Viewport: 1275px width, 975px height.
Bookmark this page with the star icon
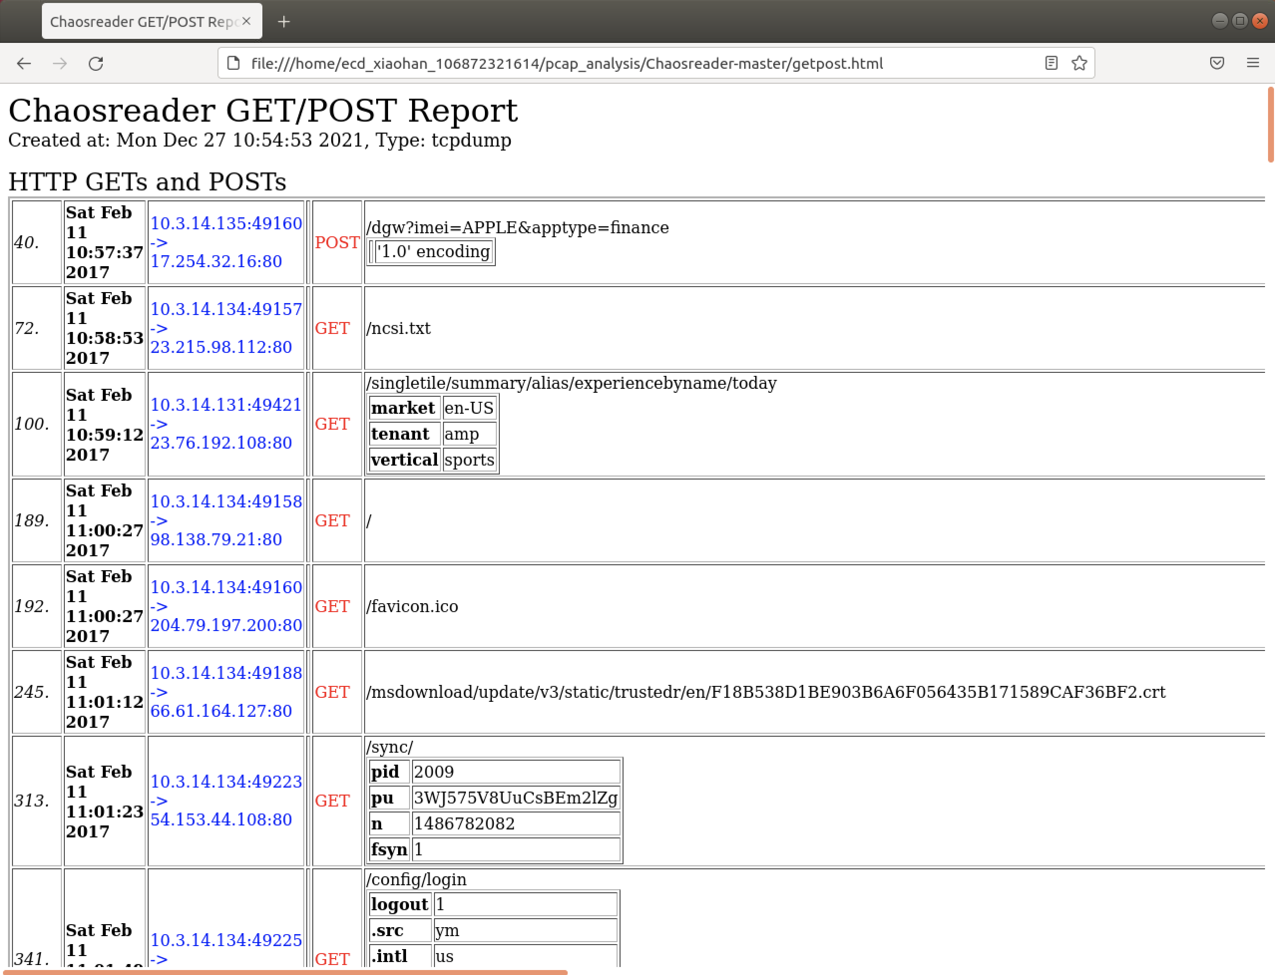pyautogui.click(x=1078, y=63)
